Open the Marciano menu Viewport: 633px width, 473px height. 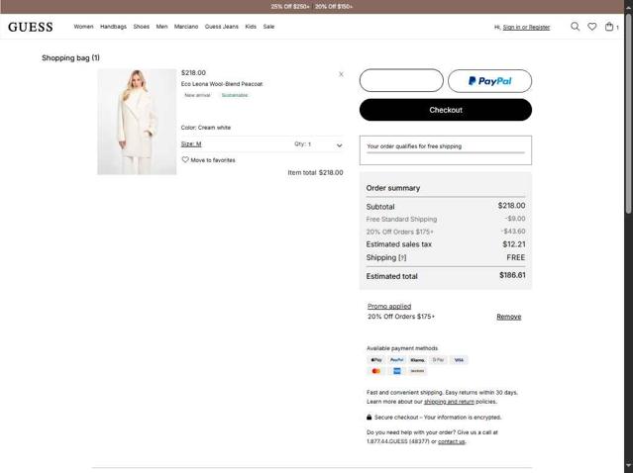pos(186,27)
